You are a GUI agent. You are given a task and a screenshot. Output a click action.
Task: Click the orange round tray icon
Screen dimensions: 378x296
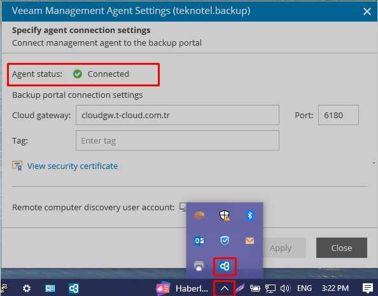tap(199, 215)
